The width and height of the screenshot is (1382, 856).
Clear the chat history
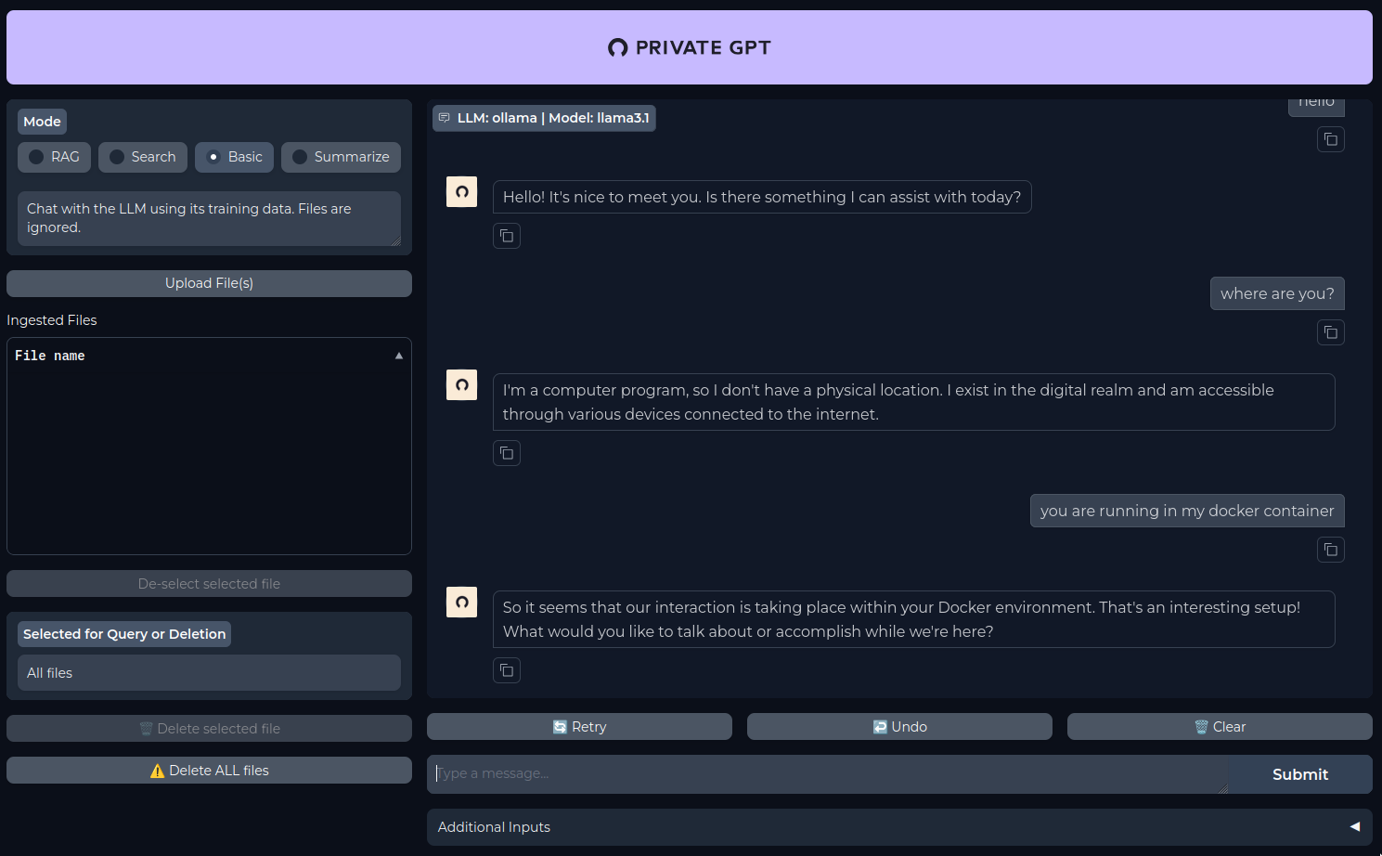pyautogui.click(x=1220, y=727)
